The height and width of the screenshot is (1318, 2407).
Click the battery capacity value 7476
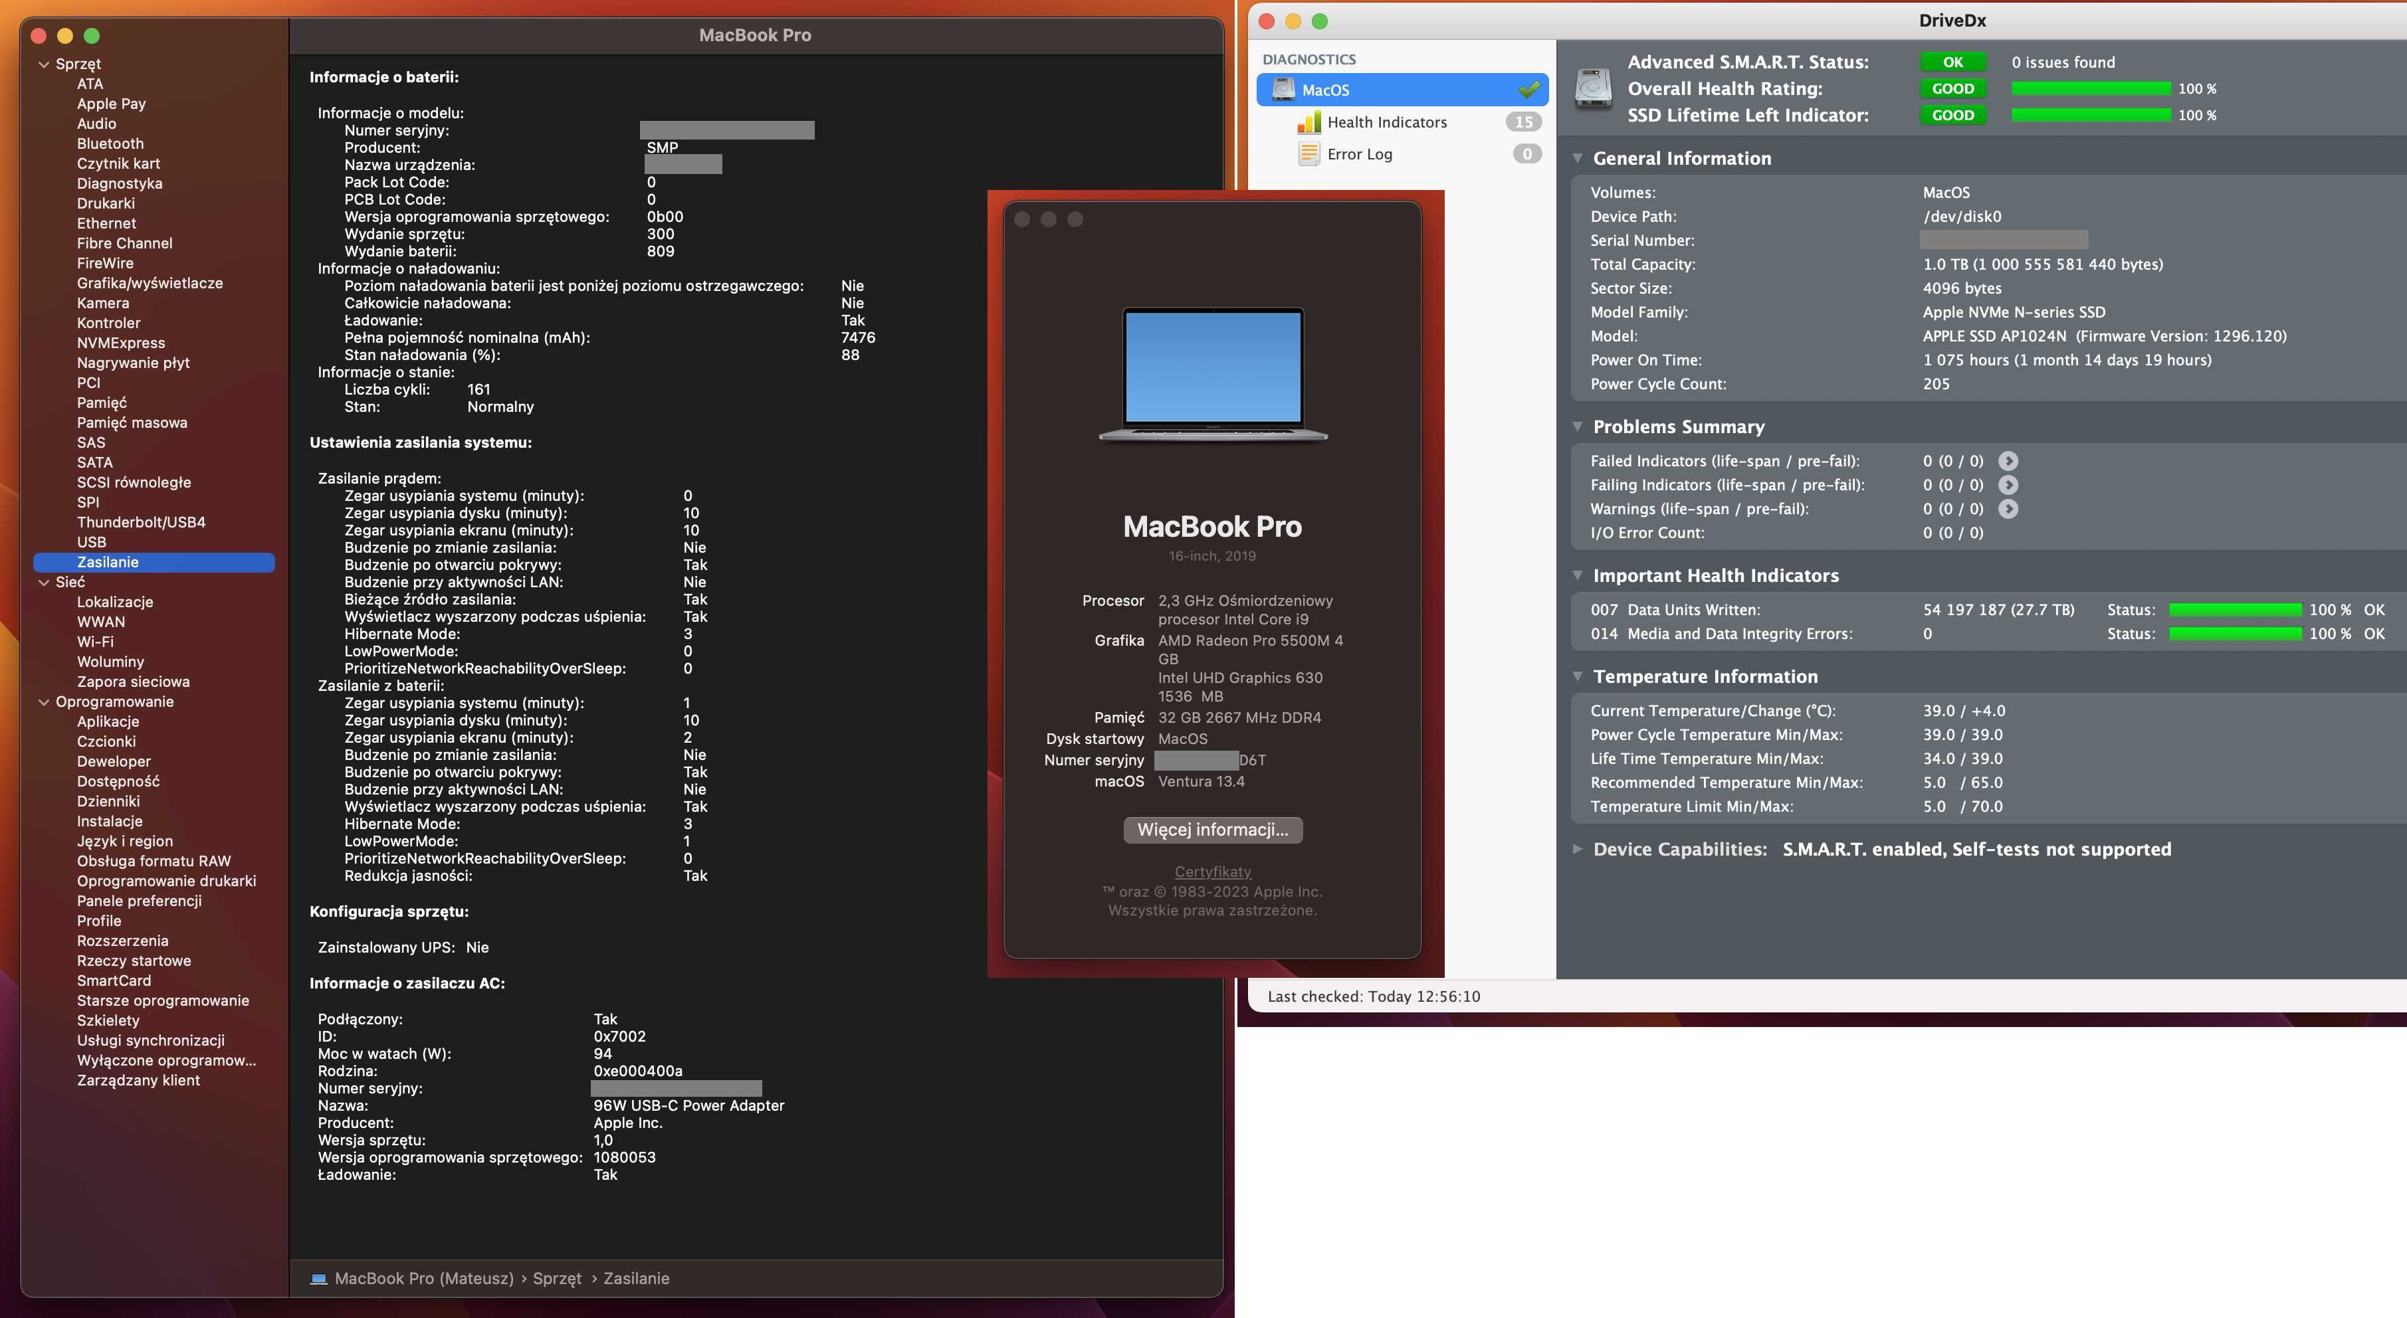[x=858, y=338]
